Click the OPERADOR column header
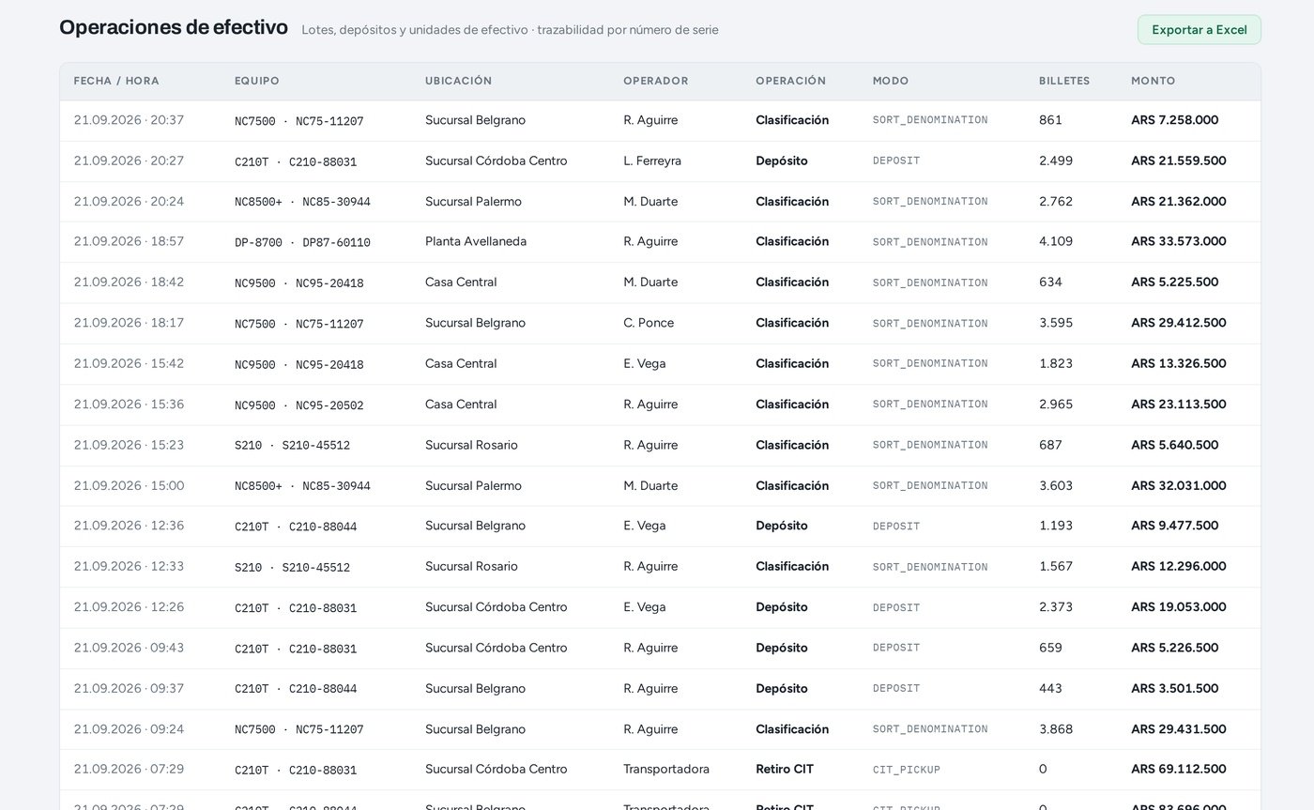This screenshot has width=1314, height=810. coord(656,81)
